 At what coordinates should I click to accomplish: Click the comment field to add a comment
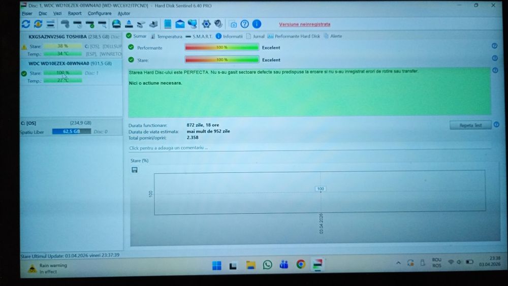pyautogui.click(x=309, y=148)
